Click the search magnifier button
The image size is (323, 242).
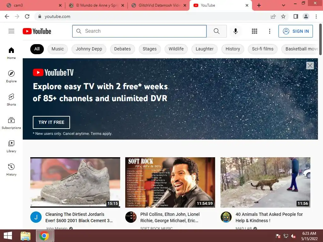click(216, 31)
